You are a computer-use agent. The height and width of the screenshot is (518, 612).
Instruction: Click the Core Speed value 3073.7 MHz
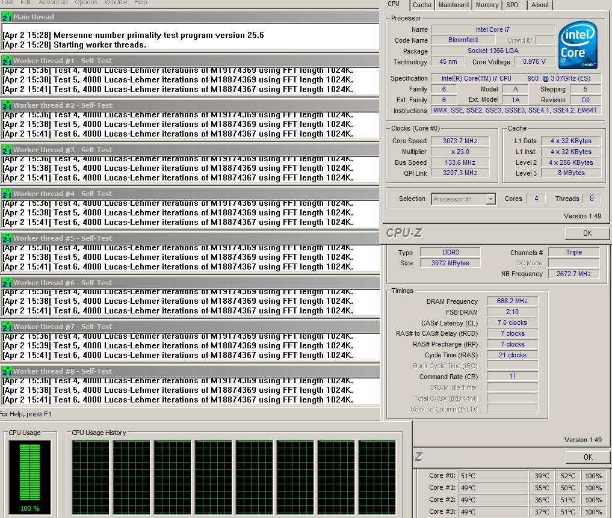460,141
